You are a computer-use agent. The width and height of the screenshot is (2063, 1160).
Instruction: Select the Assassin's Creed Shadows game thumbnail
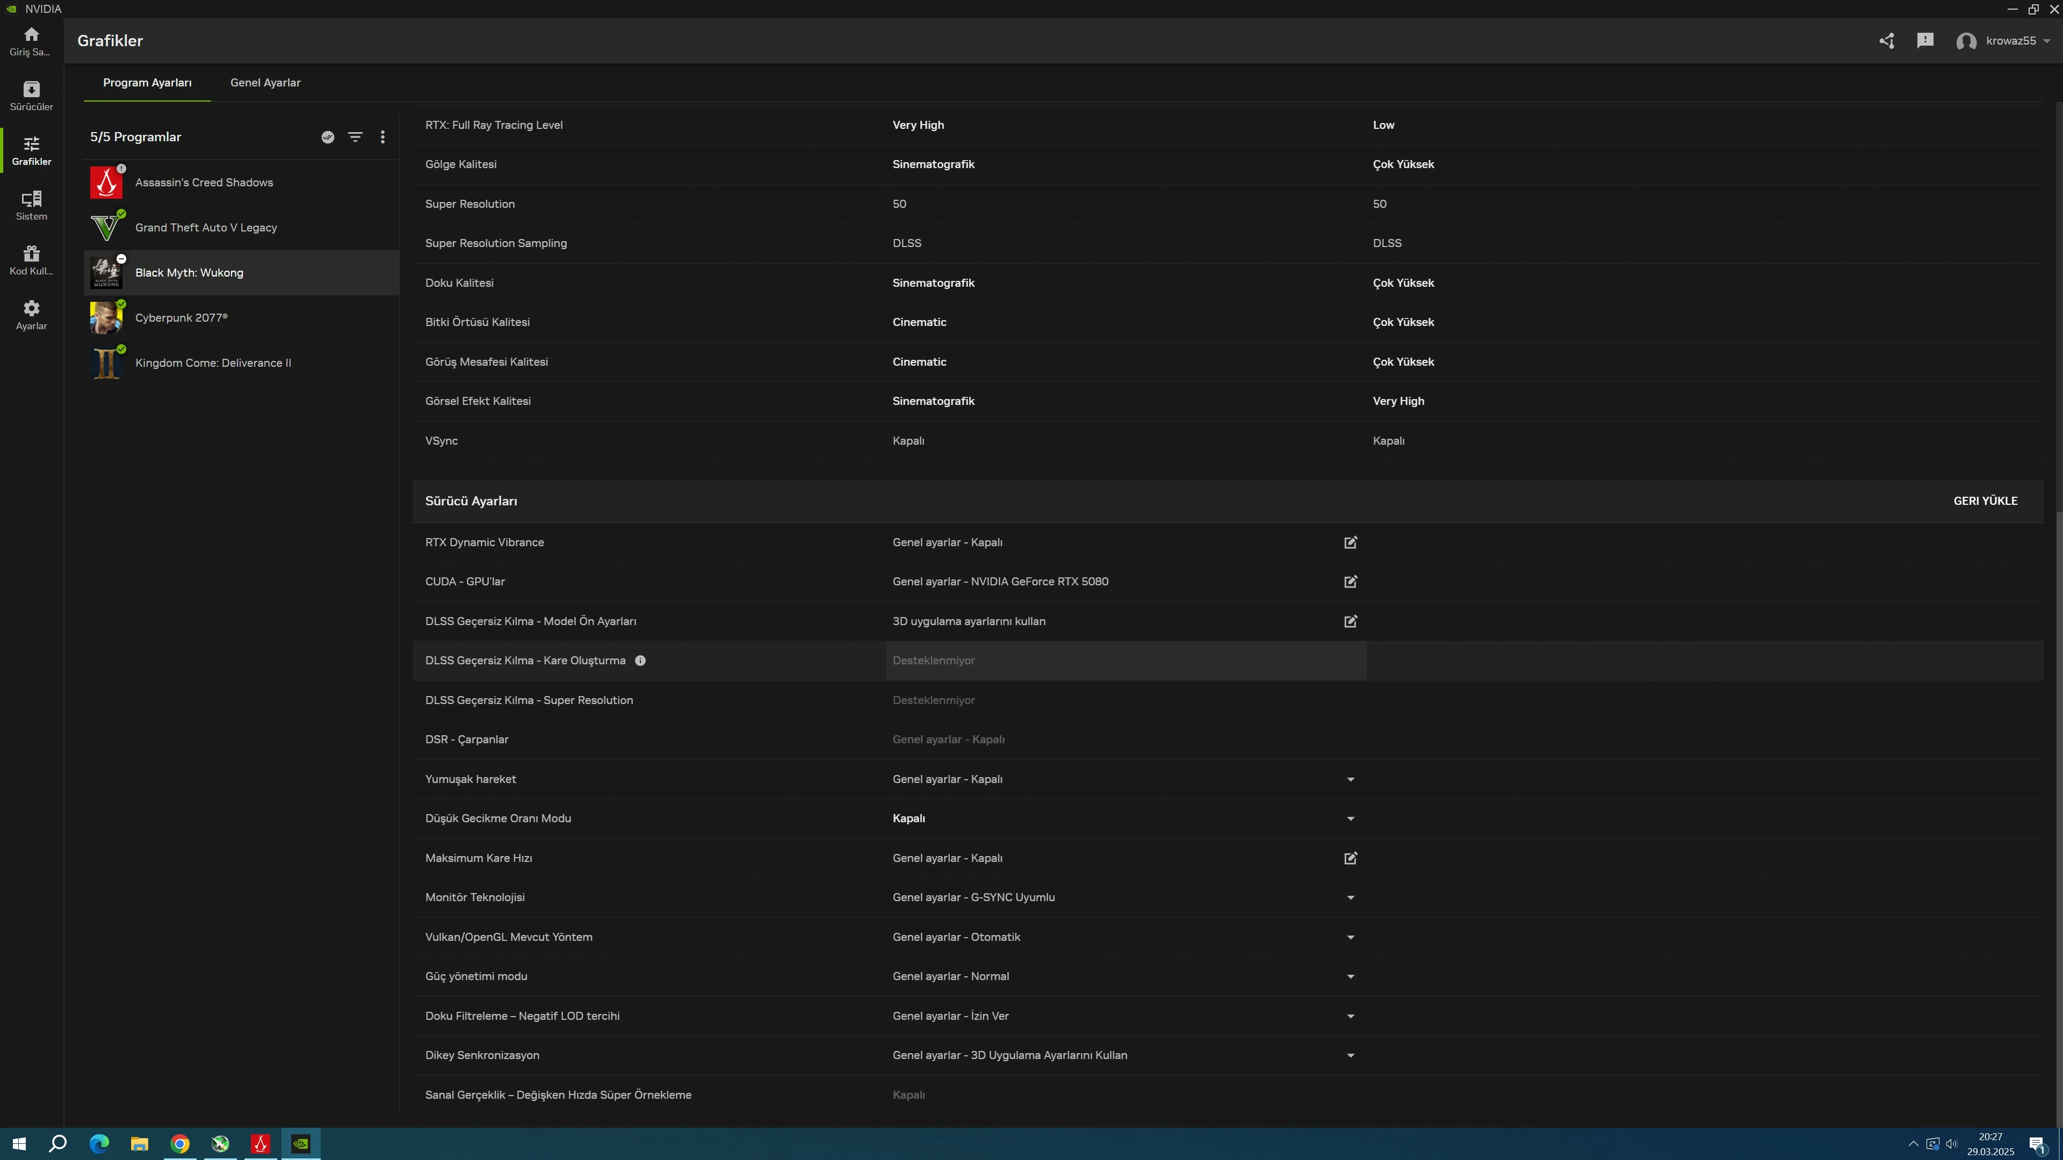(106, 183)
